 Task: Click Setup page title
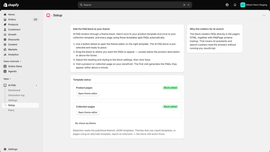(57, 15)
